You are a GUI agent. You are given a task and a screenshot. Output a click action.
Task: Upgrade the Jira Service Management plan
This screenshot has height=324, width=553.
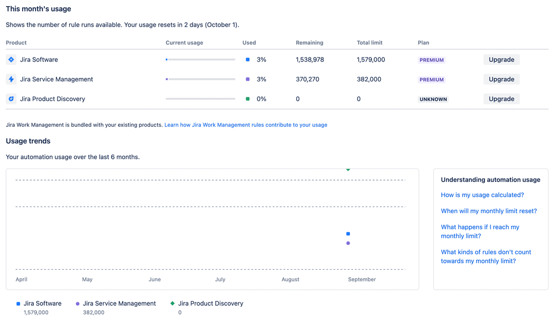[x=501, y=79]
